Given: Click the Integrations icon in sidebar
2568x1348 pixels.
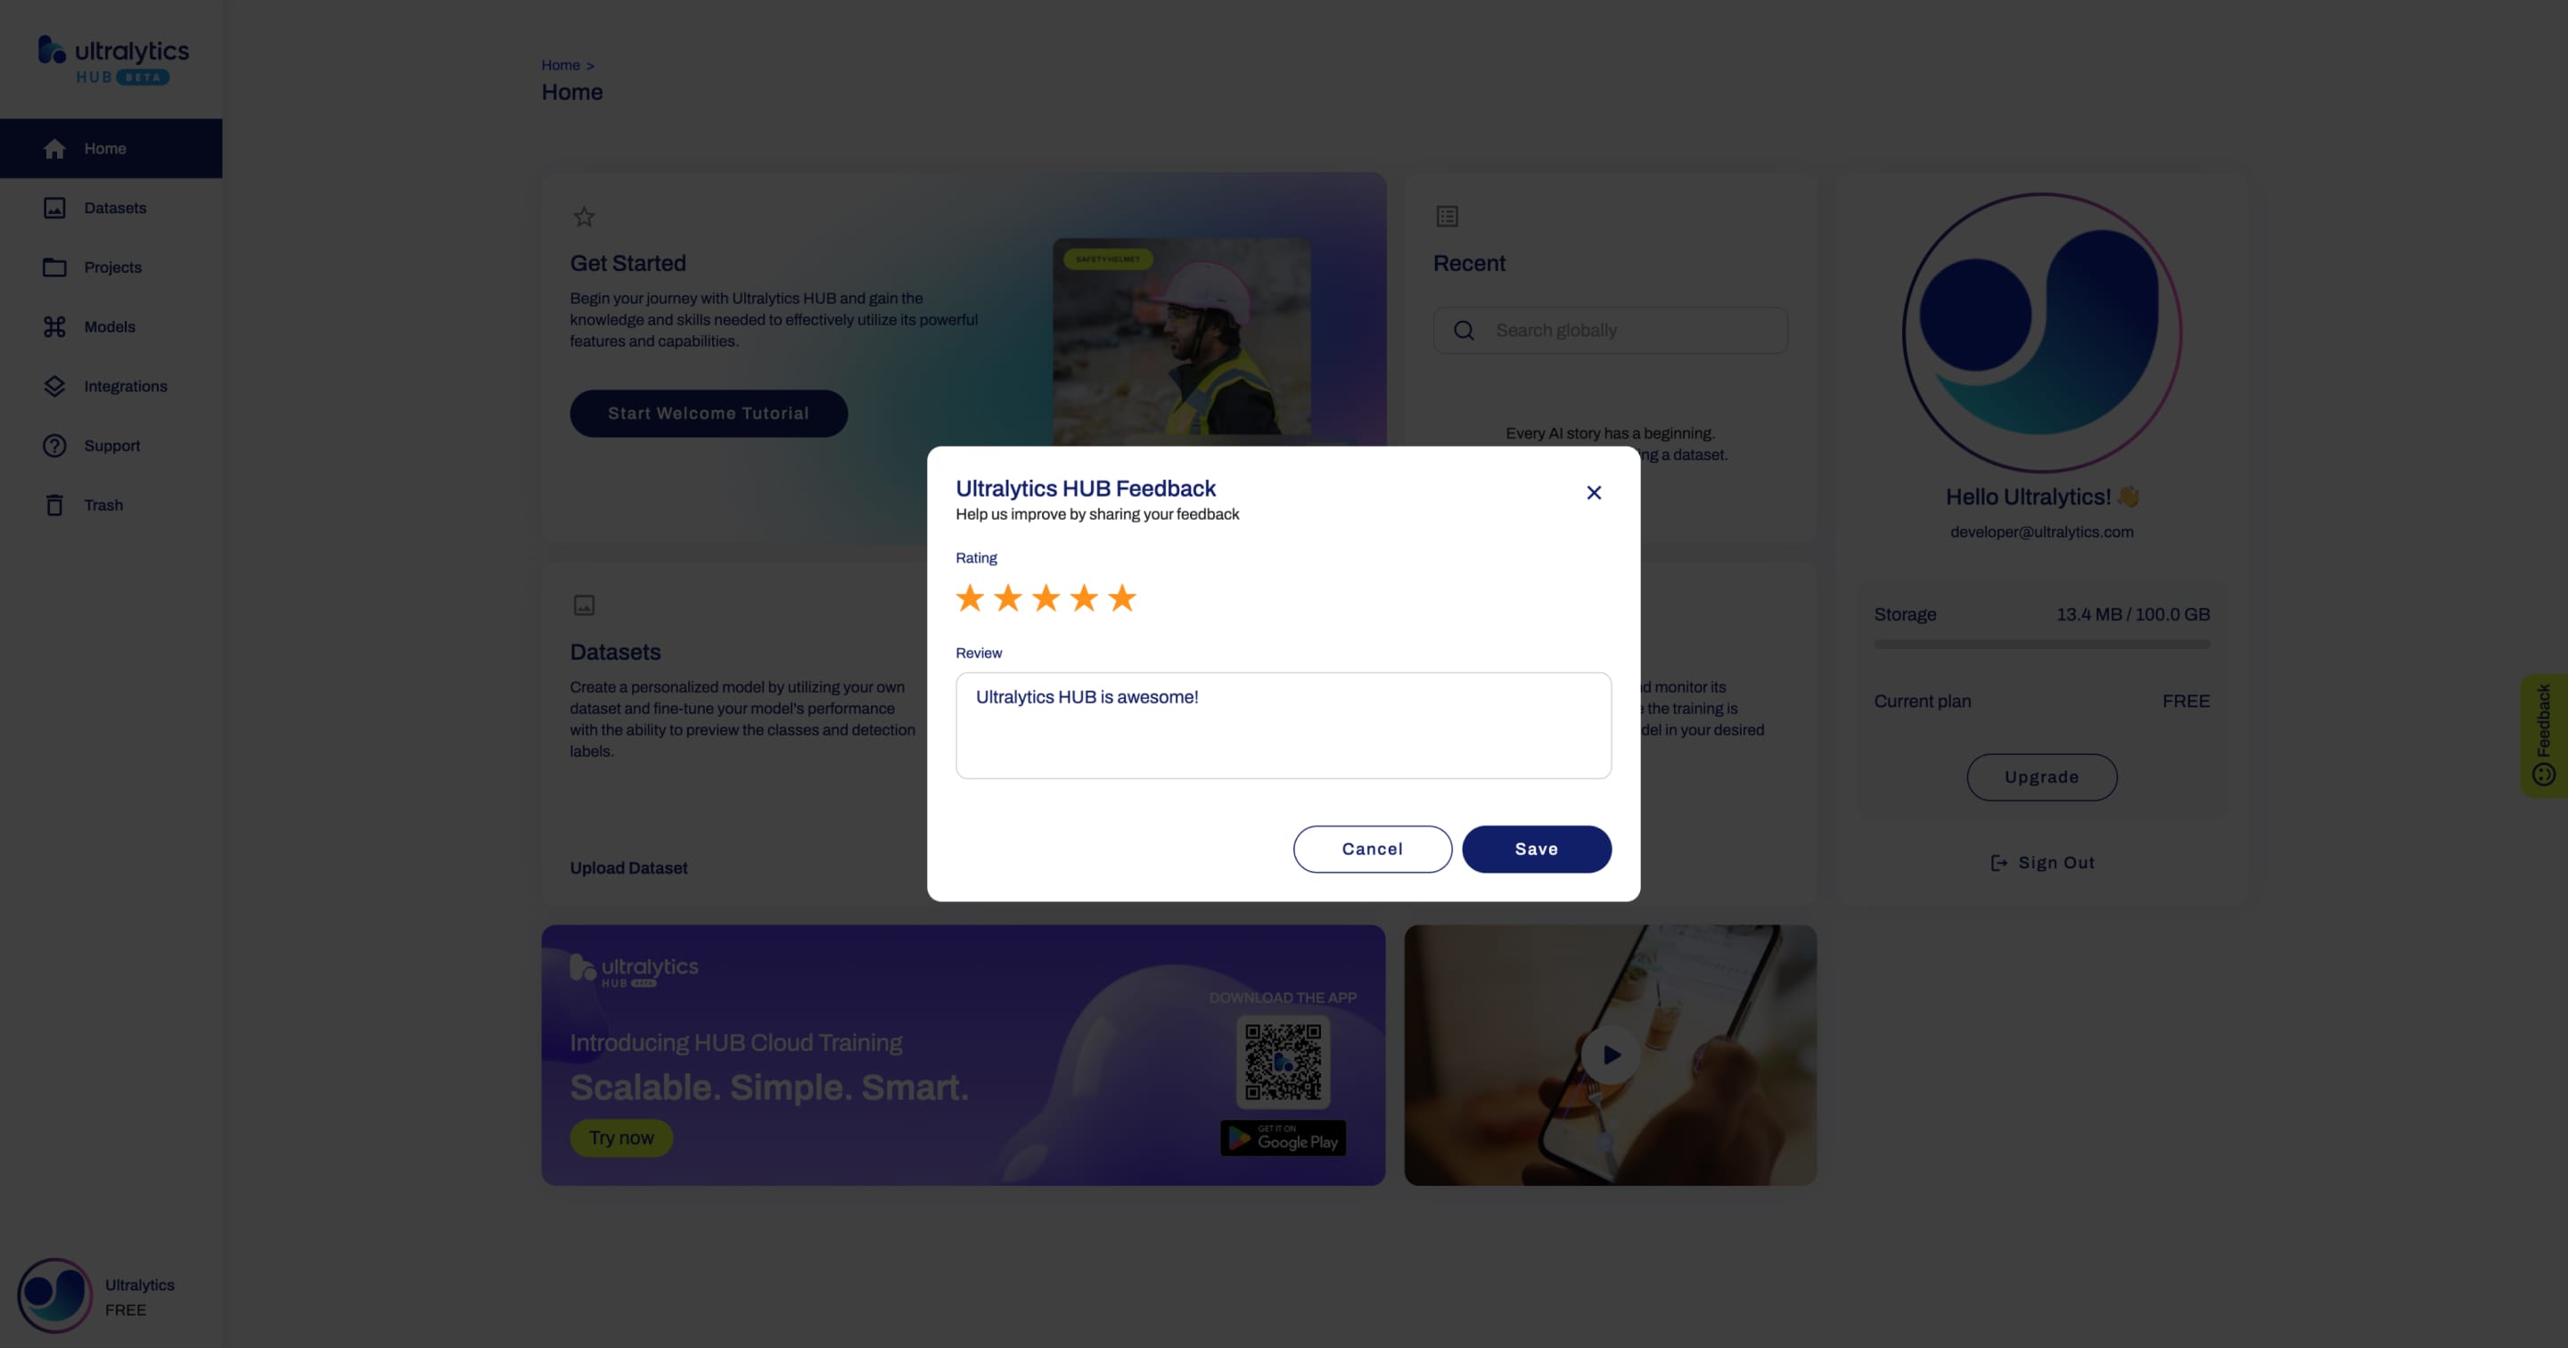Looking at the screenshot, I should 54,385.
